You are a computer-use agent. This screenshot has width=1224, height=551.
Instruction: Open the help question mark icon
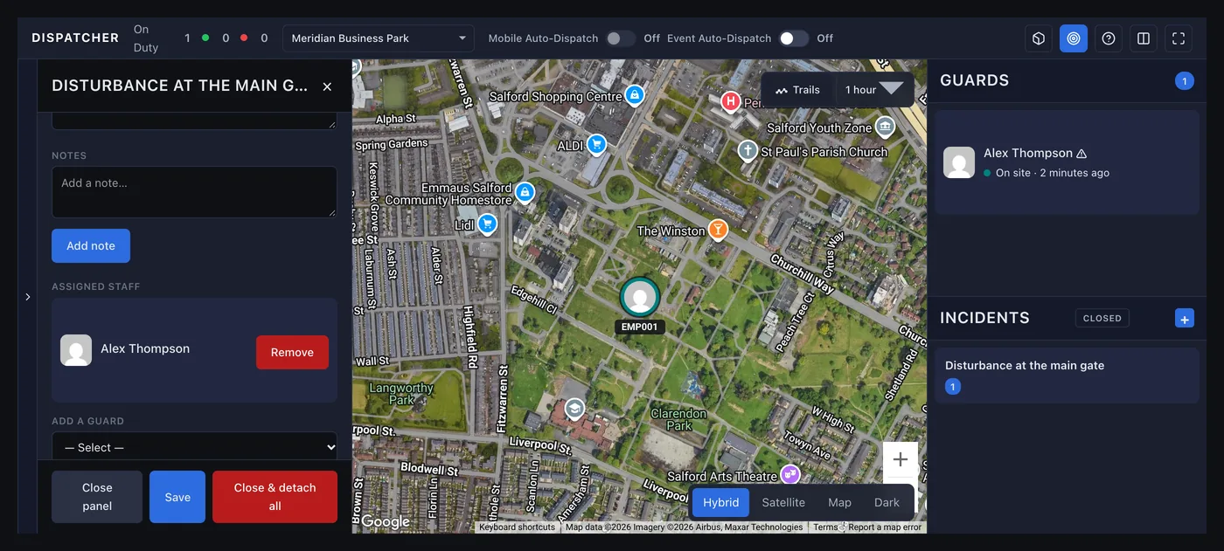[1109, 38]
